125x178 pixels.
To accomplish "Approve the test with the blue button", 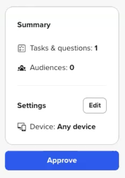I will (62, 160).
